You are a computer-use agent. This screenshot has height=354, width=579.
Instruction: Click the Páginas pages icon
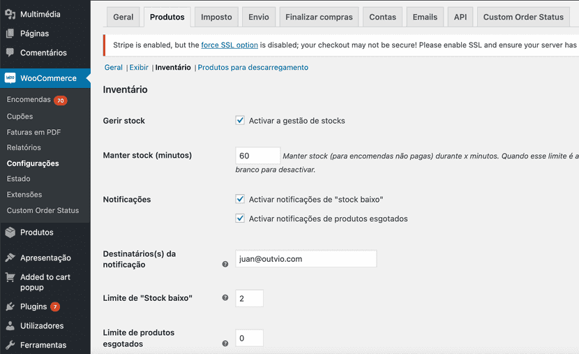tap(10, 34)
